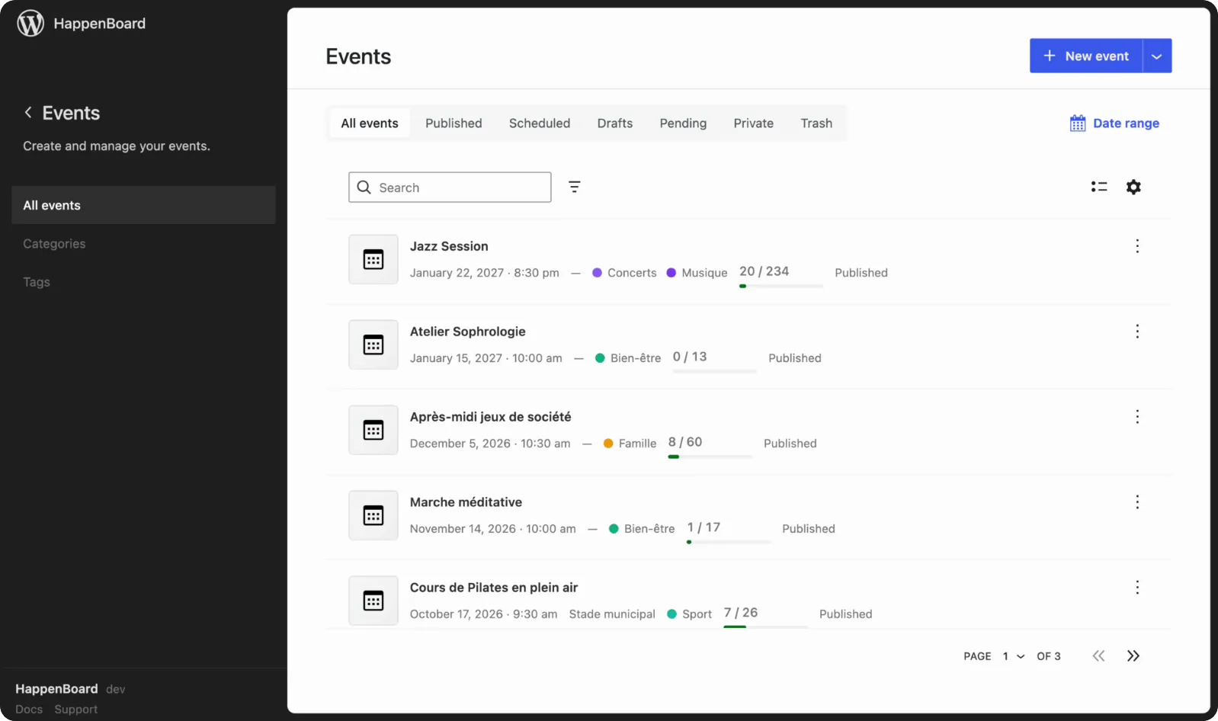Screen dimensions: 1218x721
Task: Expand the New event dropdown arrow
Action: pos(1157,56)
